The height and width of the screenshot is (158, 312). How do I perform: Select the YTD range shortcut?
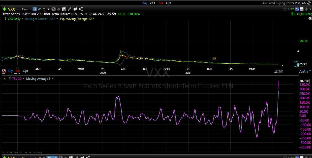[12, 152]
